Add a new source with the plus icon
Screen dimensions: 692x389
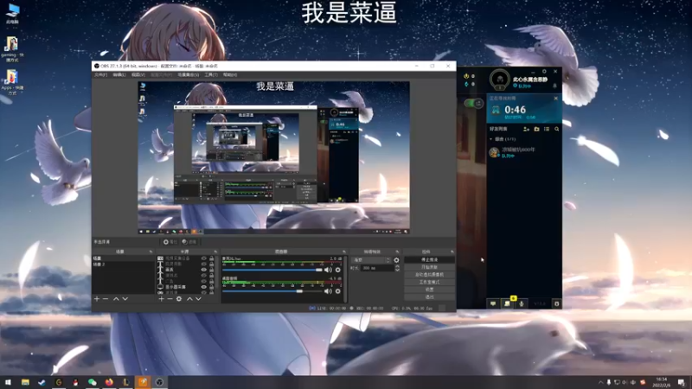tap(161, 299)
